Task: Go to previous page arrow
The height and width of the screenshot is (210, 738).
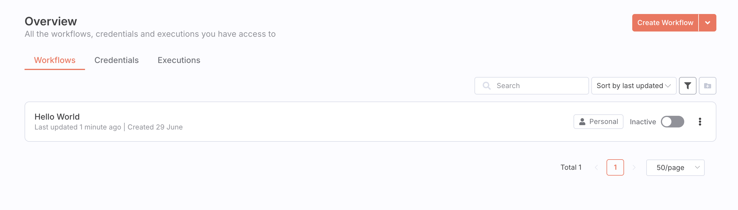Action: (596, 167)
